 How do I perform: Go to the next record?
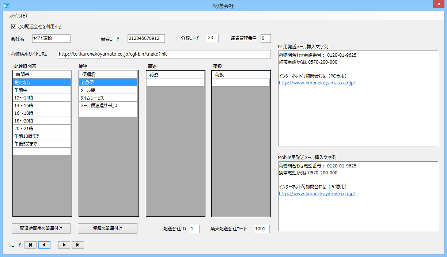(x=64, y=245)
